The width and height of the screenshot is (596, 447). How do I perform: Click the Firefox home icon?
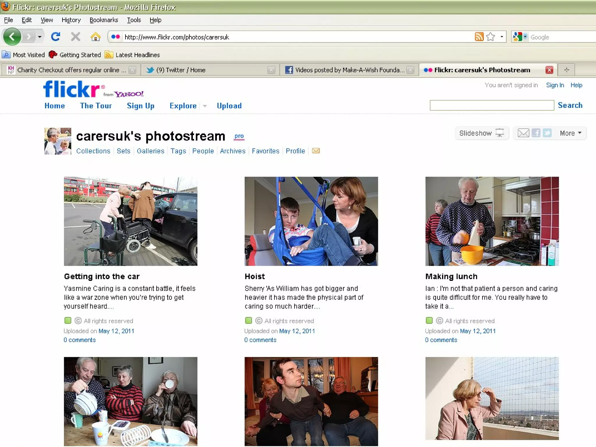[95, 37]
